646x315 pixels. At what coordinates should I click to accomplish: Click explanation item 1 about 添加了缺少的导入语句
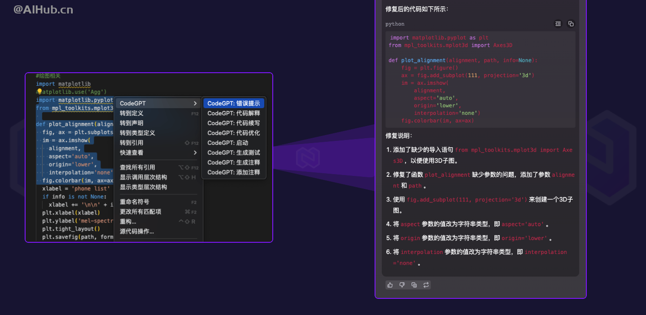[x=480, y=155]
